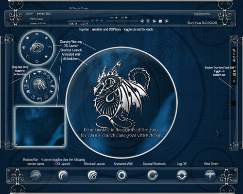
Task: Toggle the OD Launch dock from bottom bar
Action: 63,176
